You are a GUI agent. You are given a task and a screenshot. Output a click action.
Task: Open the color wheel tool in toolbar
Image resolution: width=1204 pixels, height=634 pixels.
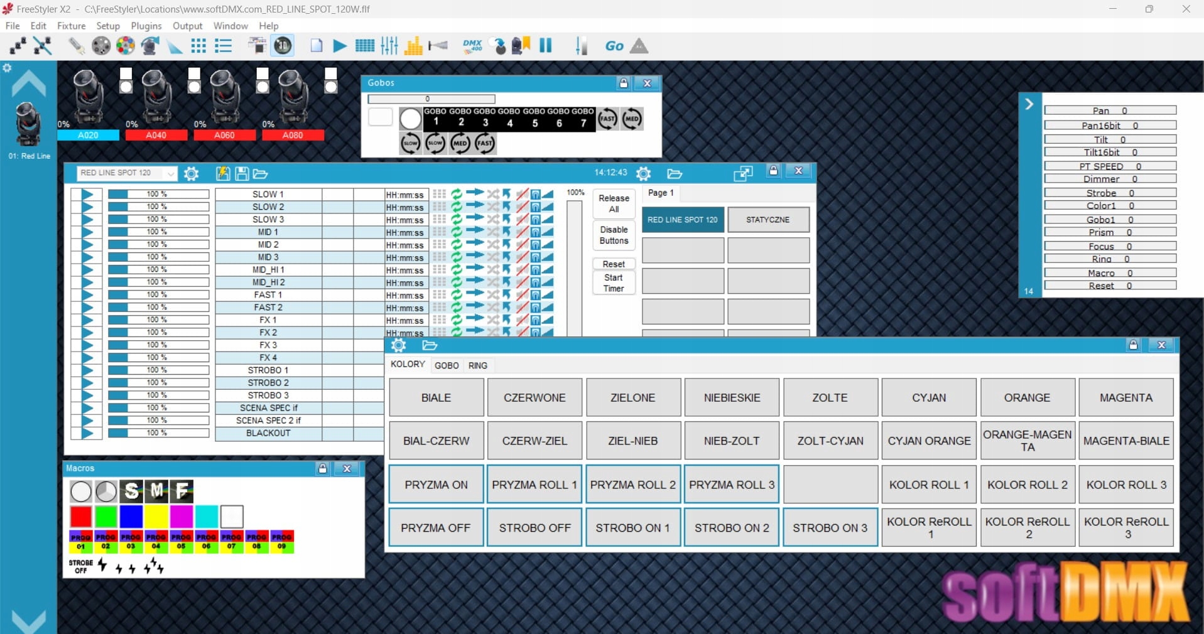click(x=126, y=46)
